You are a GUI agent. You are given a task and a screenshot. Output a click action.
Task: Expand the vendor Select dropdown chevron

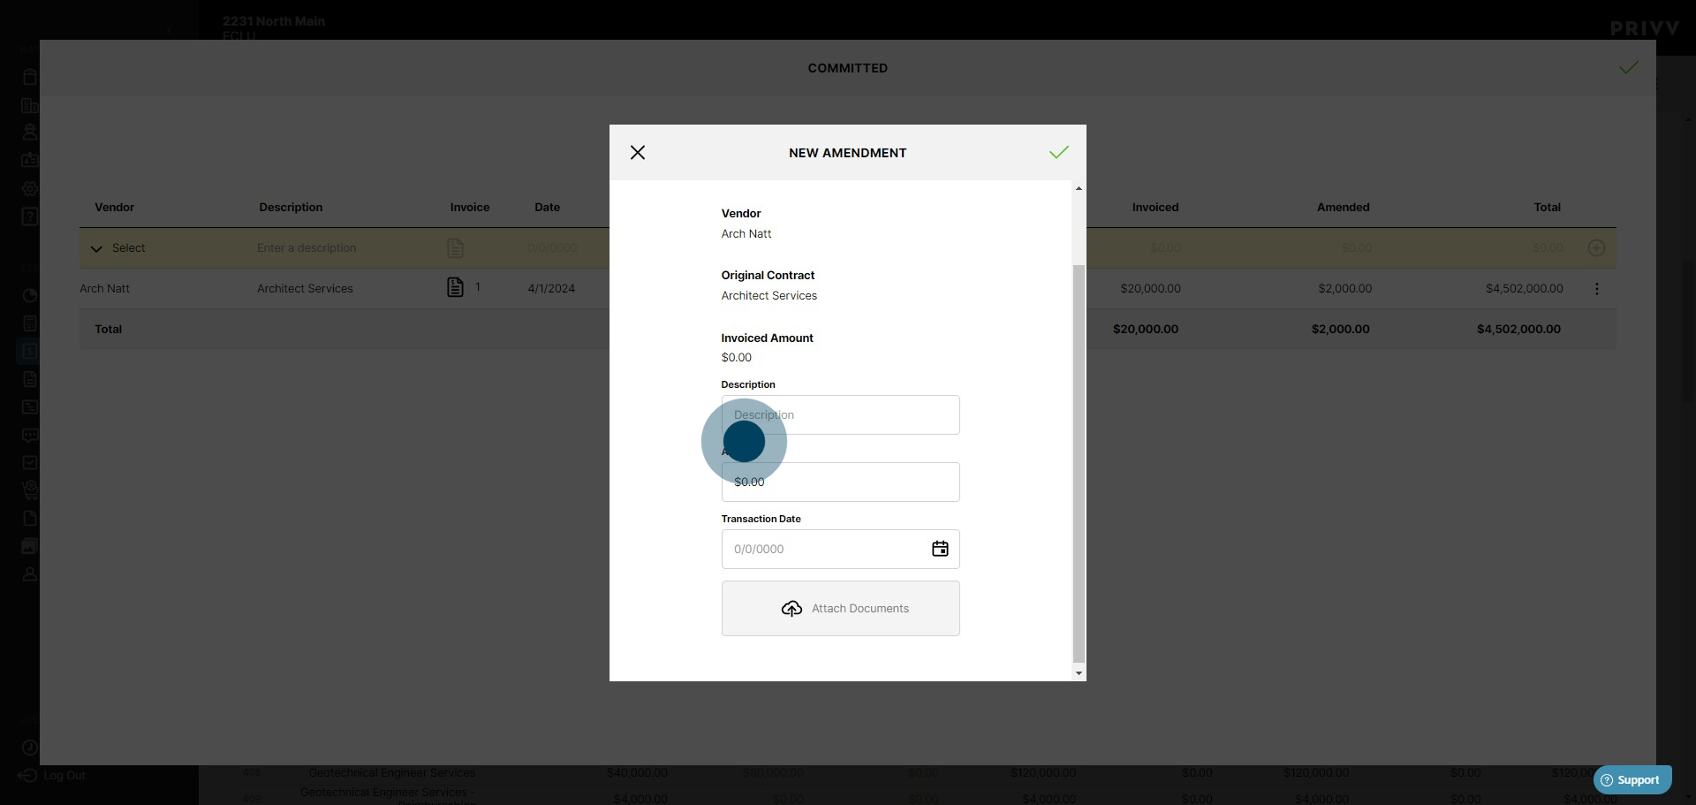pyautogui.click(x=96, y=248)
